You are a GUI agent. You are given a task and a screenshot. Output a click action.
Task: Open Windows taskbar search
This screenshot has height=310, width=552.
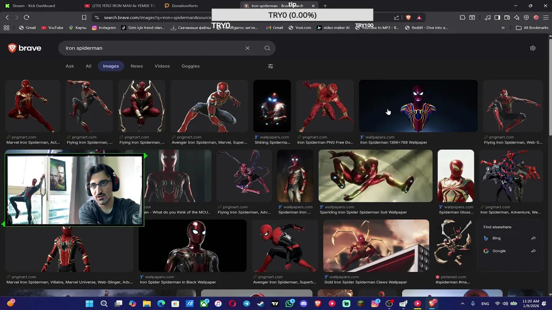[104, 304]
